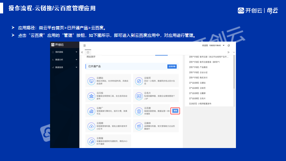Click the 网站测评 label above products

pyautogui.click(x=91, y=57)
